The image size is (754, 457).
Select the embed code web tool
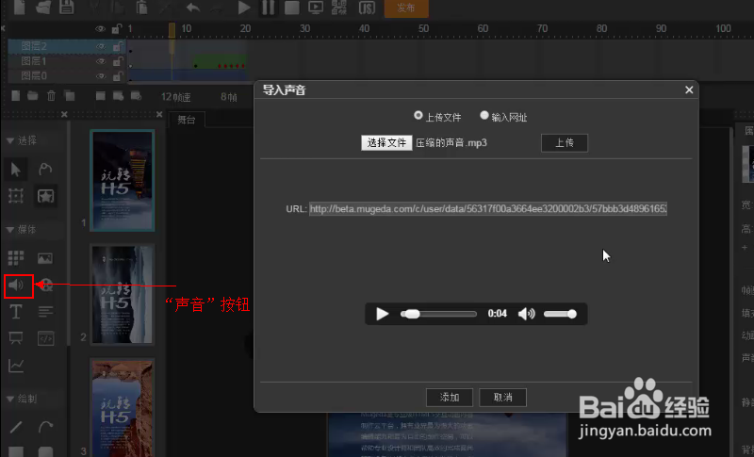[45, 338]
